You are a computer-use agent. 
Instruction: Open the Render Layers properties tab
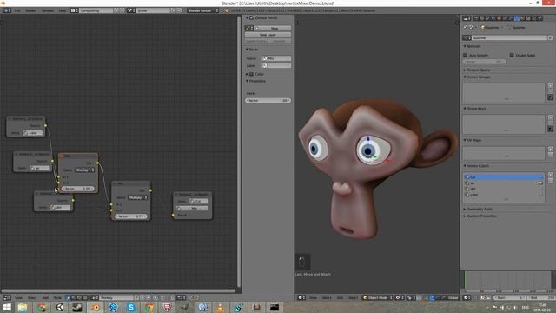tap(482, 17)
